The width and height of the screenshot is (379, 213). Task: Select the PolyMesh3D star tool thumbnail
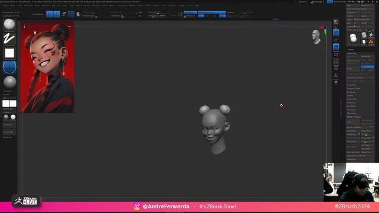[371, 35]
